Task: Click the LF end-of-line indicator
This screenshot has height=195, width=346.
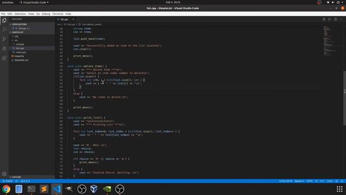Action: (316, 181)
